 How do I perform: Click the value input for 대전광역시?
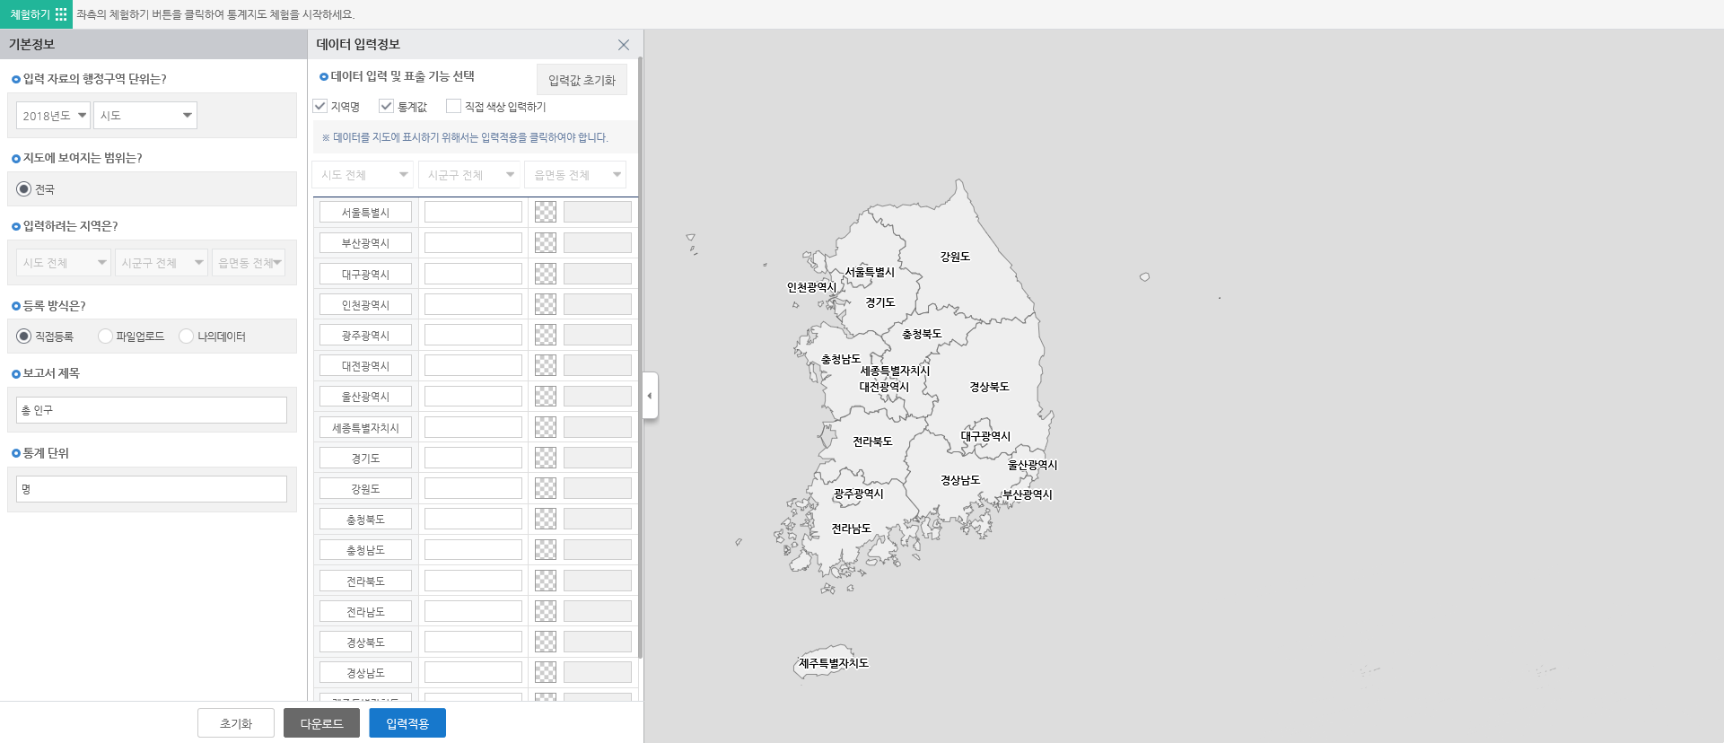(x=473, y=365)
